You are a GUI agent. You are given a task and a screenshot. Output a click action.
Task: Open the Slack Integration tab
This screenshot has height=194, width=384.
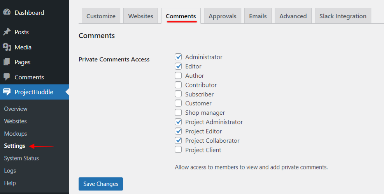click(343, 16)
